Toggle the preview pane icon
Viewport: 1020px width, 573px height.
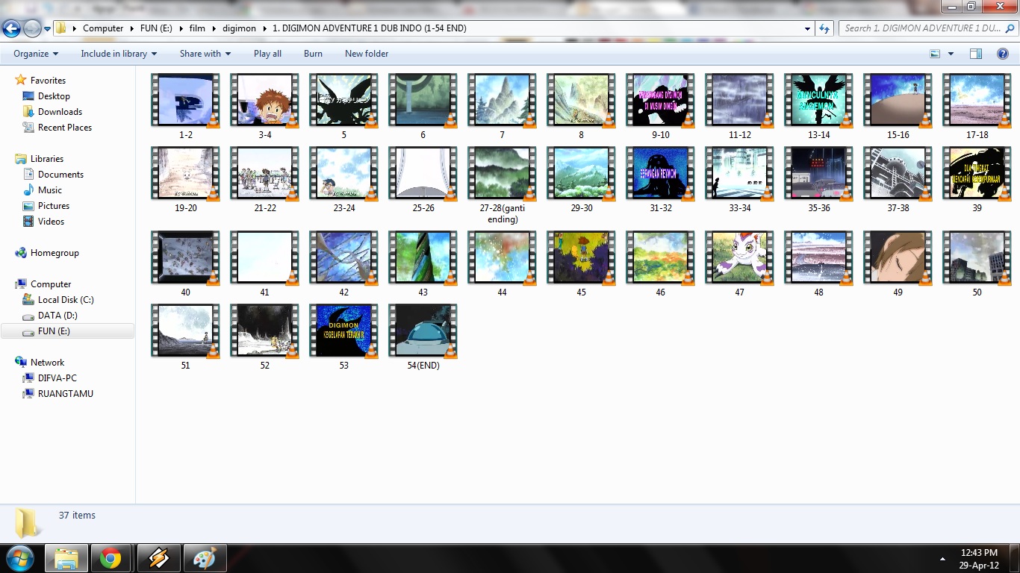tap(976, 54)
